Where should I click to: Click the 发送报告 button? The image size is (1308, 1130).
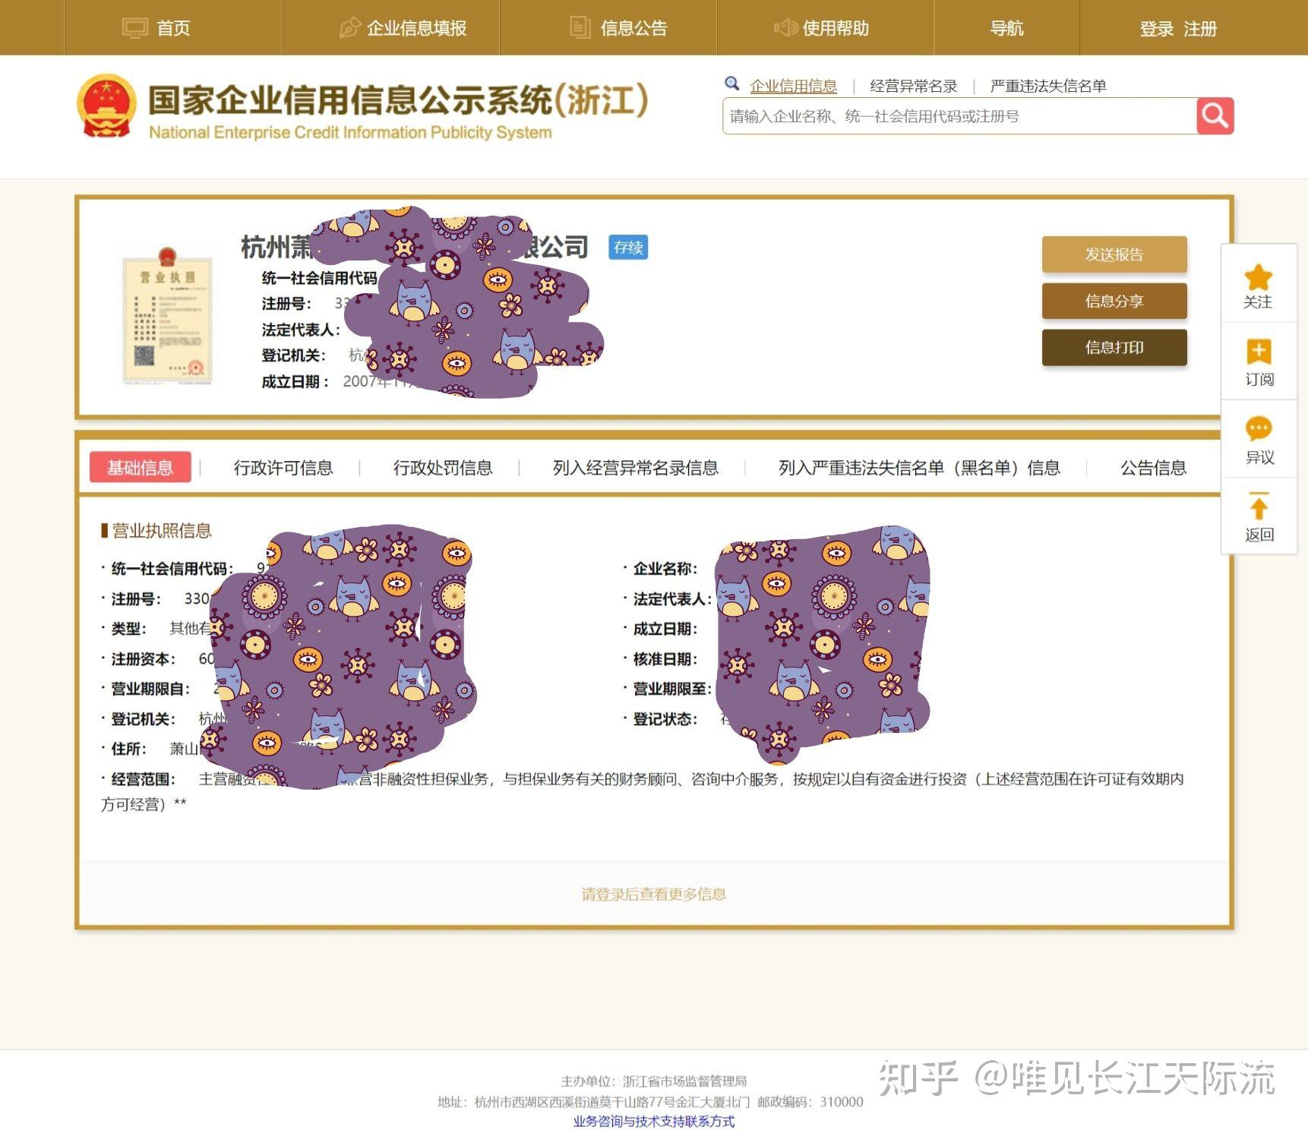[x=1114, y=254]
